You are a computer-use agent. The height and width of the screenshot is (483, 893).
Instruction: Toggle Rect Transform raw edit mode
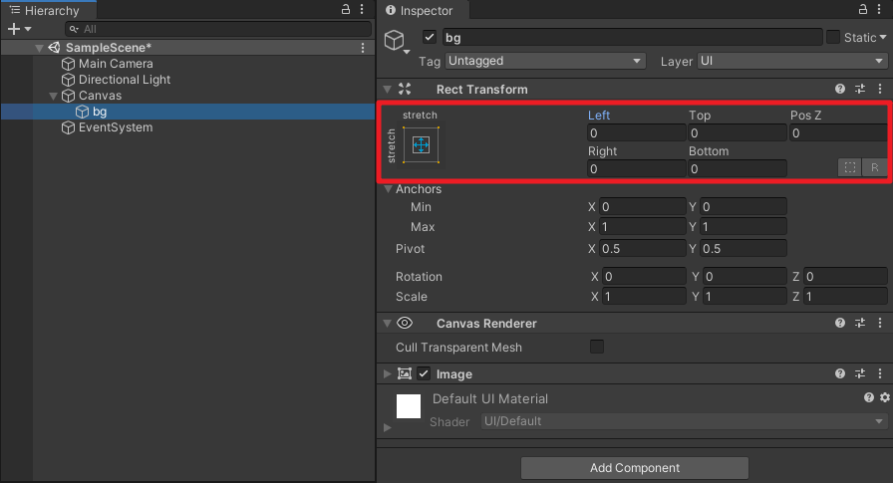(x=874, y=167)
